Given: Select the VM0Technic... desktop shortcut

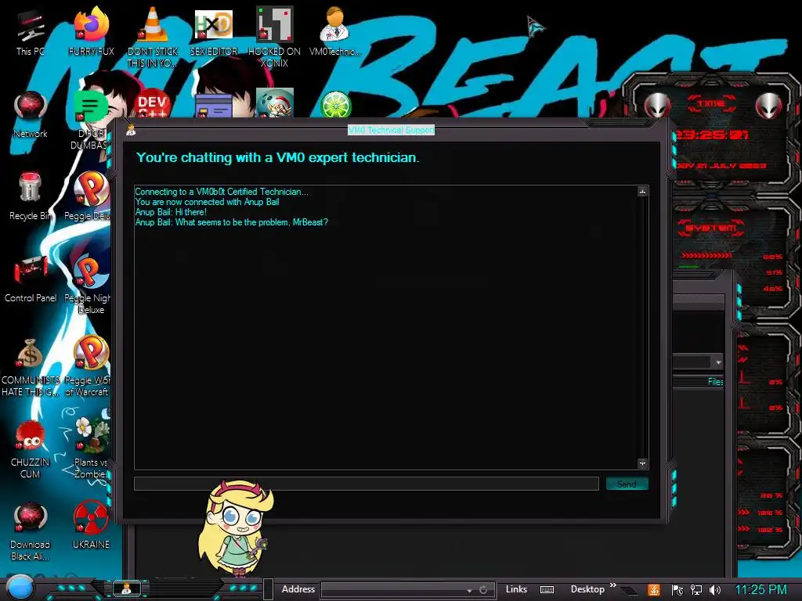Looking at the screenshot, I should pos(335,31).
